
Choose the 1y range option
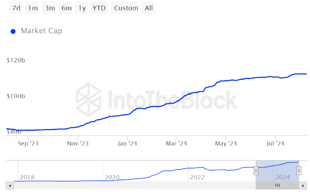tap(82, 8)
